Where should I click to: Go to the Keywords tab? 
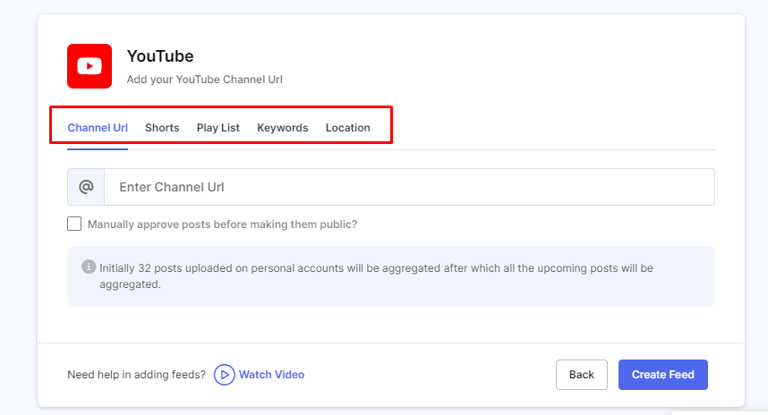[283, 128]
